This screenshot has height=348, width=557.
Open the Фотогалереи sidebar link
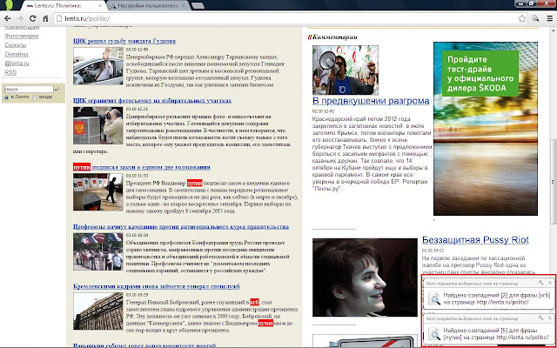[x=22, y=36]
